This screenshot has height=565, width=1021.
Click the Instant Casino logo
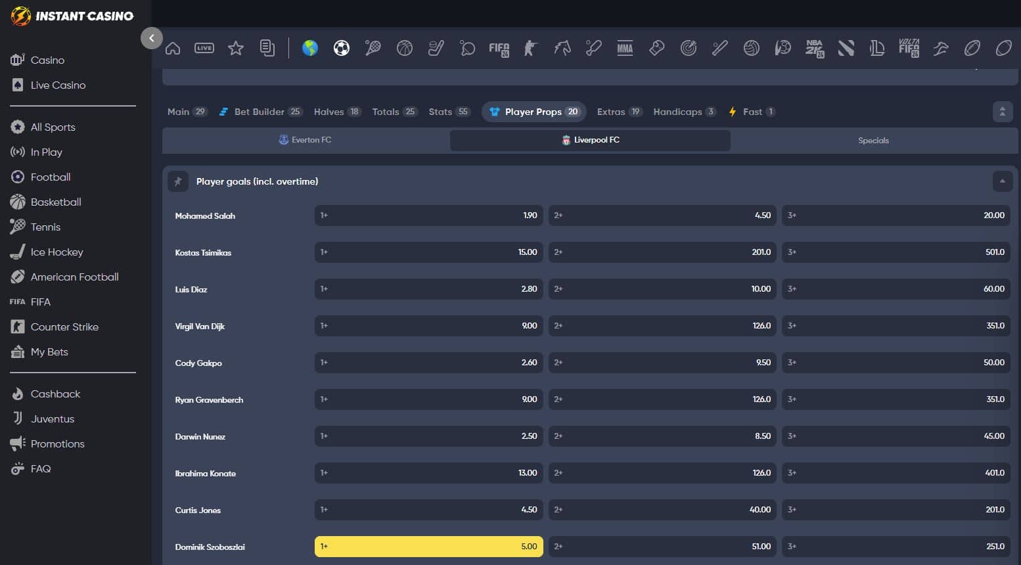(72, 16)
